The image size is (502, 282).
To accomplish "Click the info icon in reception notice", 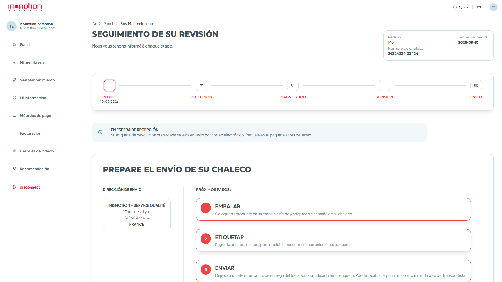I will click(100, 132).
